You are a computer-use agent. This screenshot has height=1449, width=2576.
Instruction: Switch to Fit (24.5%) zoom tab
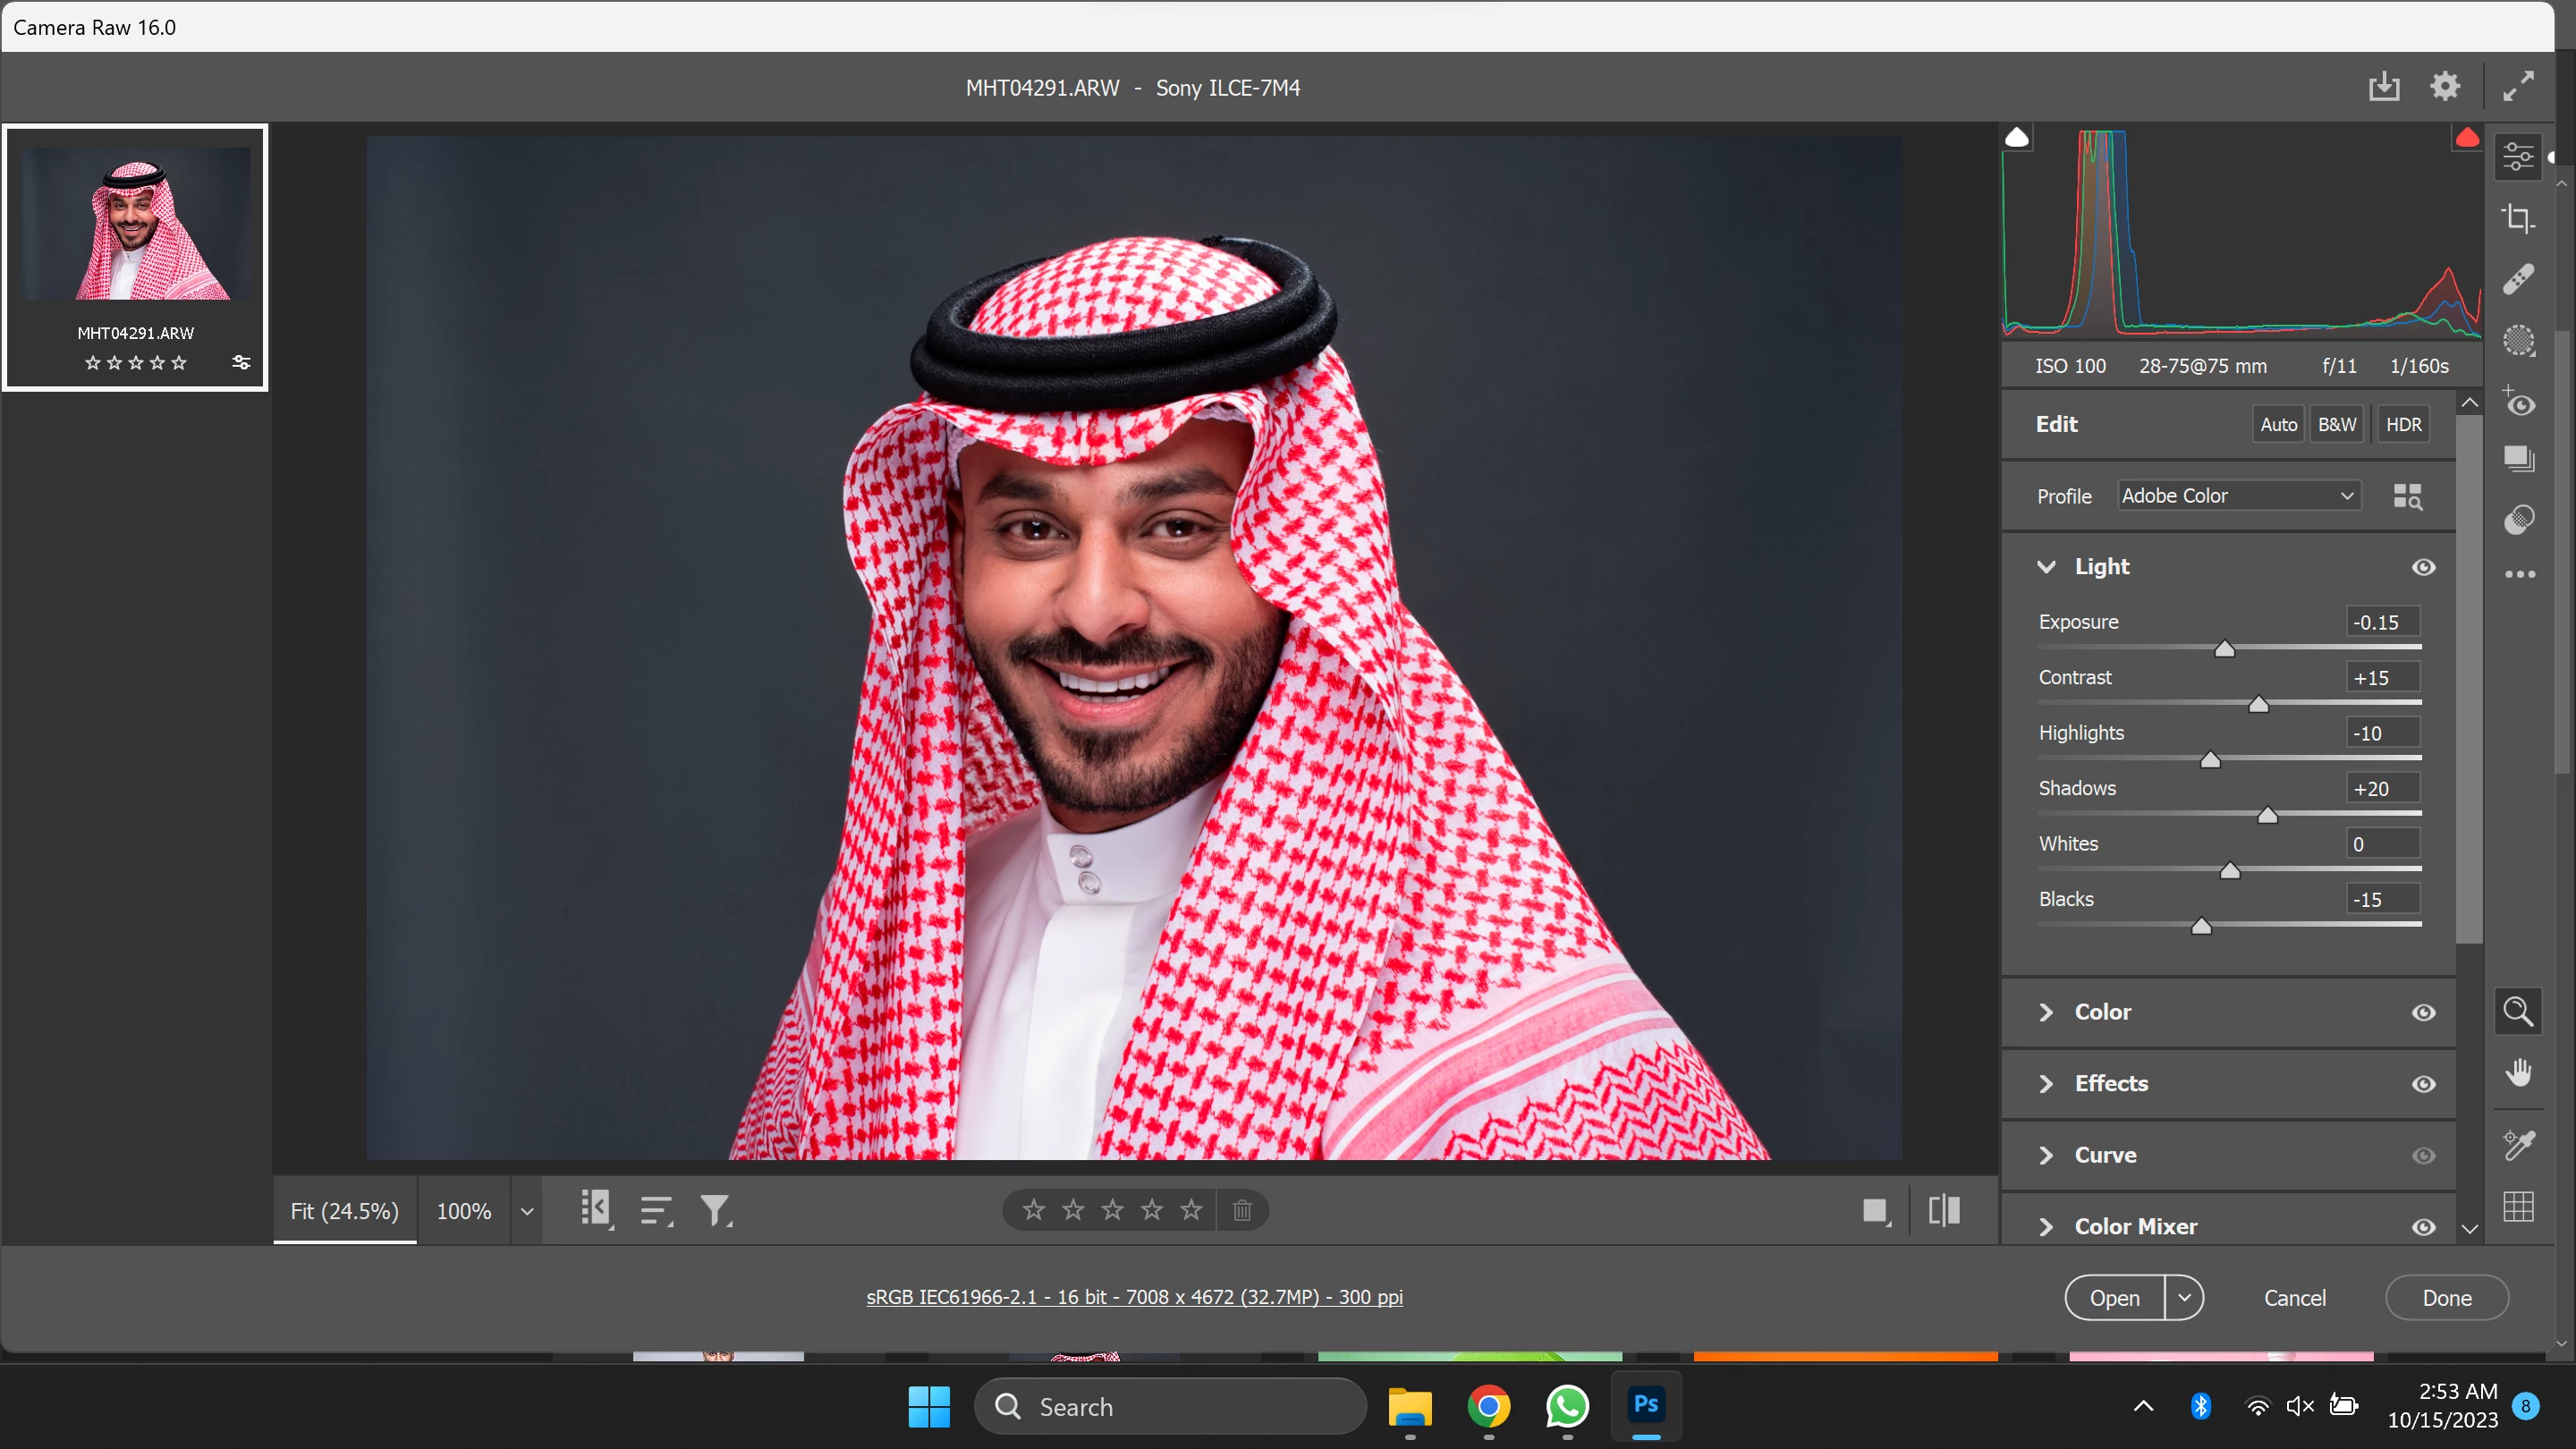click(344, 1212)
